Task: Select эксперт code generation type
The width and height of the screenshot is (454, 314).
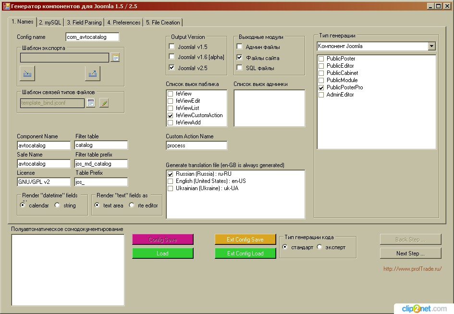Action: pos(319,247)
